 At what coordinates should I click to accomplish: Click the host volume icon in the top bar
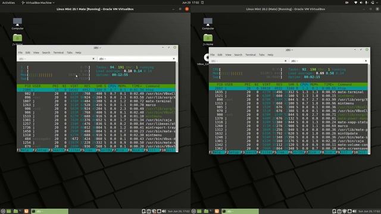(x=361, y=2)
